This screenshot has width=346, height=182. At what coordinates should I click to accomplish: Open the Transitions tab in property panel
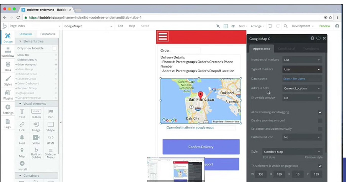click(311, 49)
